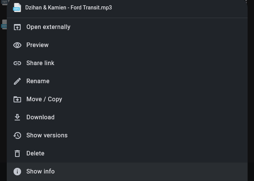Screen dimensions: 254x181
Task: Click the open-externally arrow box icon
Action: pos(17,27)
